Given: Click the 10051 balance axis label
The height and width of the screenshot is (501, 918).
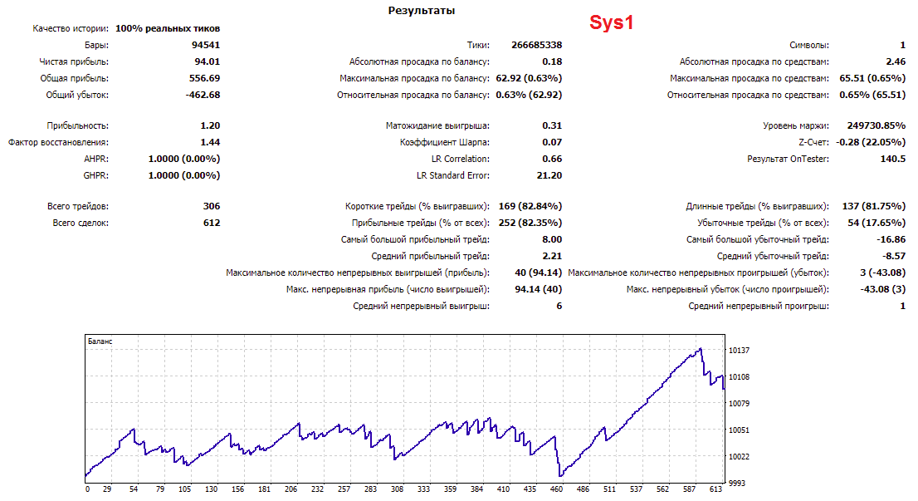Looking at the screenshot, I should 739,430.
